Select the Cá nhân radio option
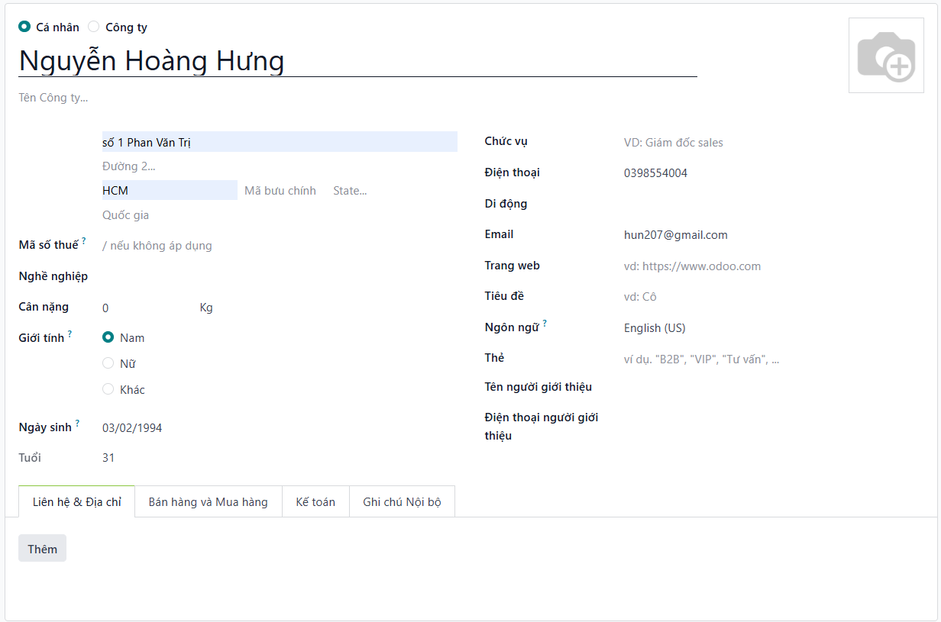This screenshot has height=622, width=941. click(x=25, y=27)
